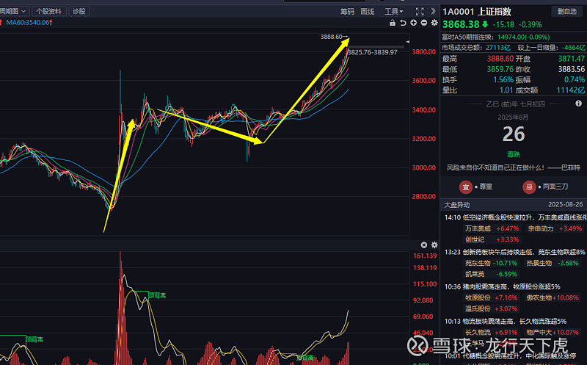The width and height of the screenshot is (587, 365).
Task: Close the indicator sub-chart panel
Action: [x=424, y=245]
